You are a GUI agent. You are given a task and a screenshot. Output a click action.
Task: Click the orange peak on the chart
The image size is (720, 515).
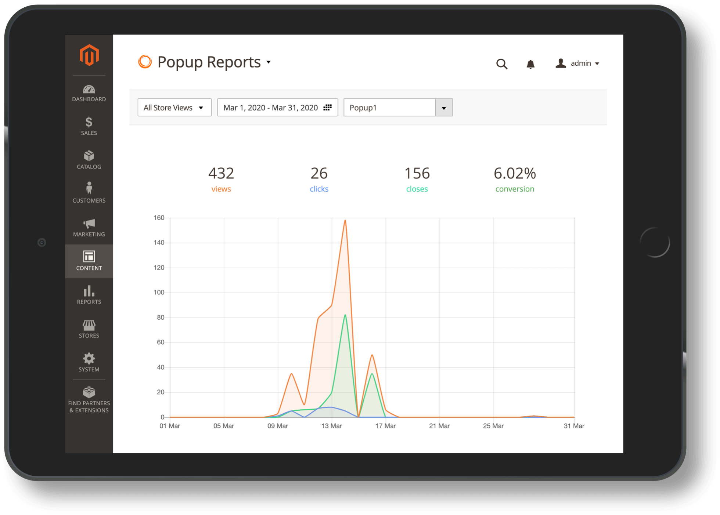tap(345, 221)
